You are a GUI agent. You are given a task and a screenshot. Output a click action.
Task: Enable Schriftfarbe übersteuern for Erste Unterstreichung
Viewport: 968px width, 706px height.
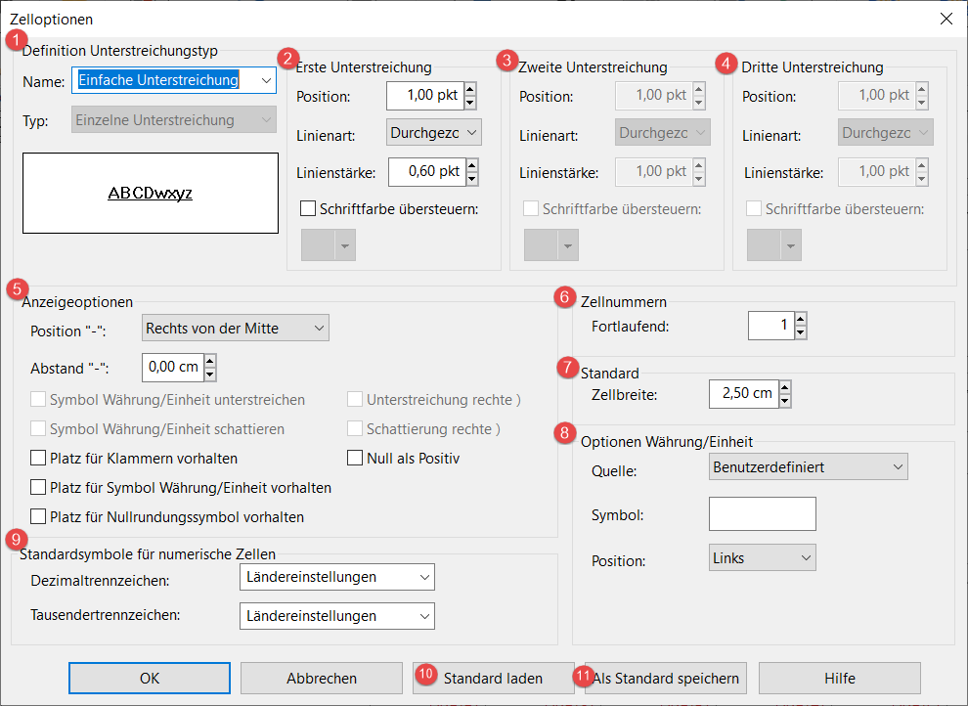click(x=308, y=208)
